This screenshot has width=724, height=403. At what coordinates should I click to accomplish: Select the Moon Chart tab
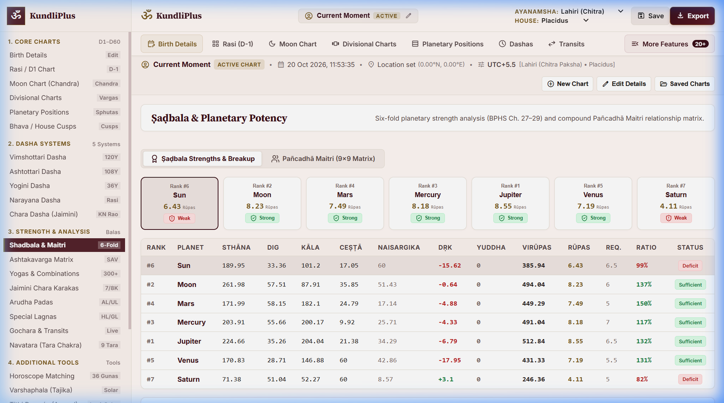292,44
